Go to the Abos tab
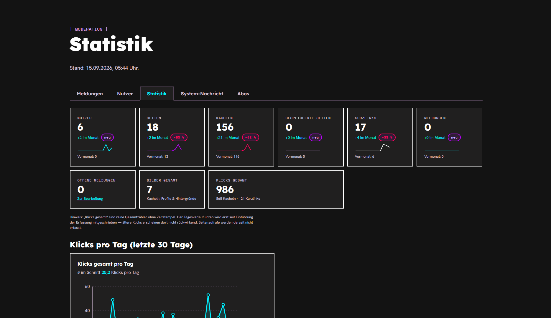 click(243, 94)
